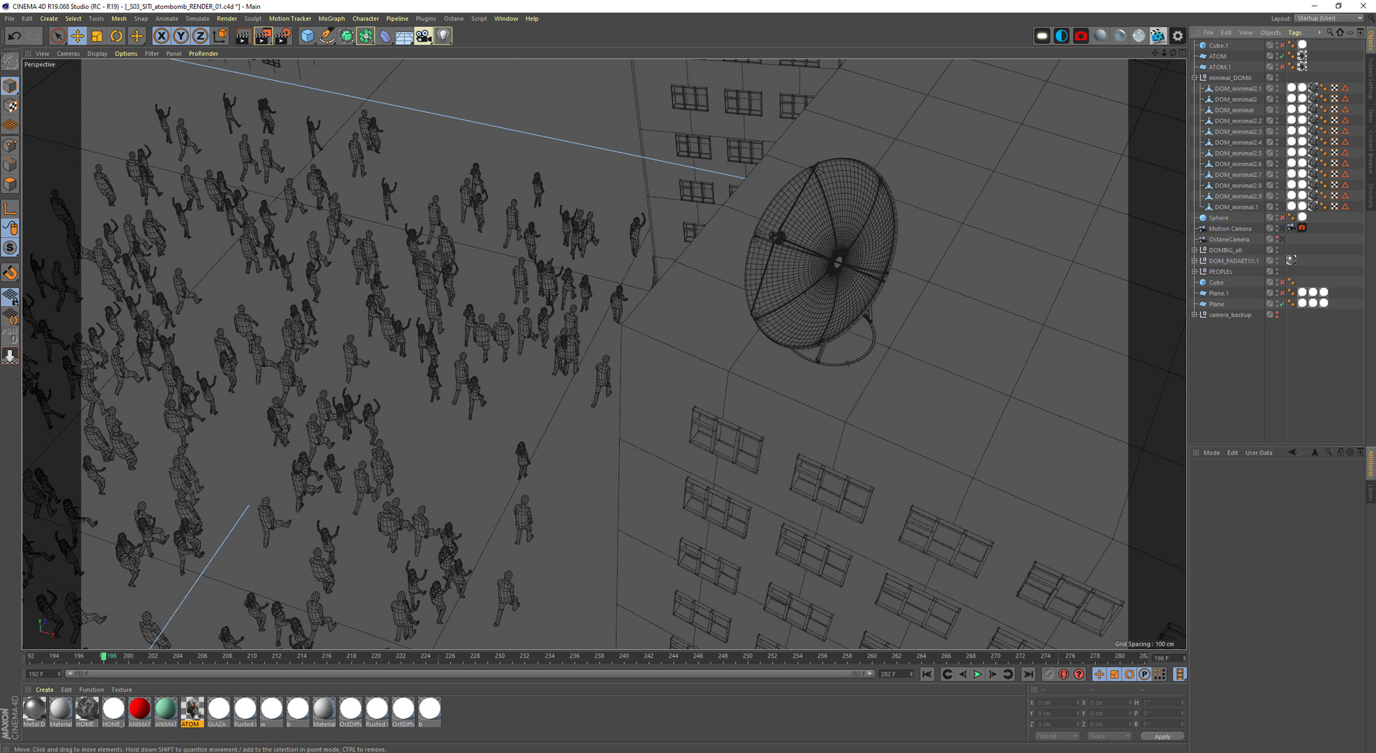Toggle the Y axis lock
Image resolution: width=1376 pixels, height=753 pixels.
coord(181,36)
